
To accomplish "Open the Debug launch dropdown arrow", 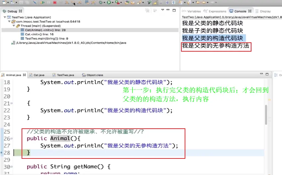I will [x=104, y=3].
